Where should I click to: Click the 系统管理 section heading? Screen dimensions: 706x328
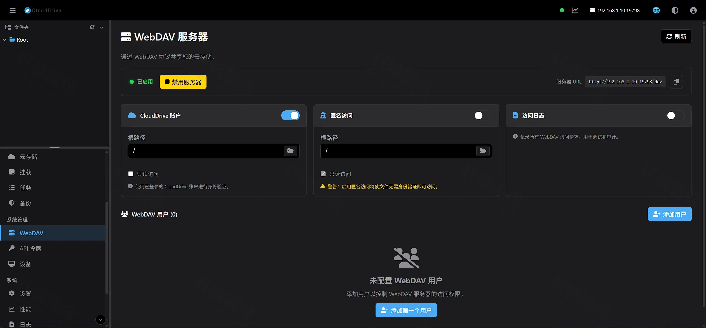[17, 220]
